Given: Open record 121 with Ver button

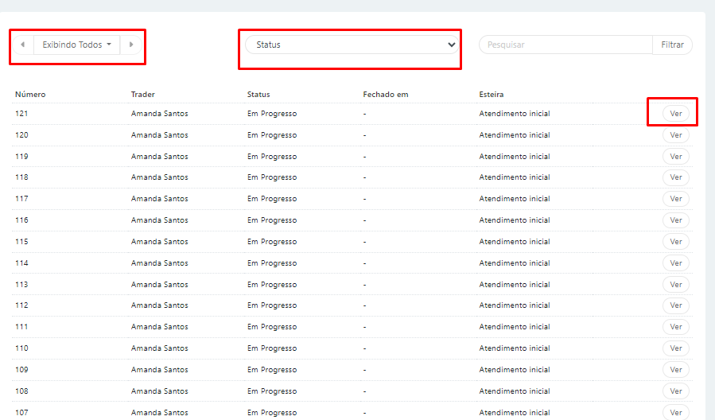Looking at the screenshot, I should (x=675, y=114).
